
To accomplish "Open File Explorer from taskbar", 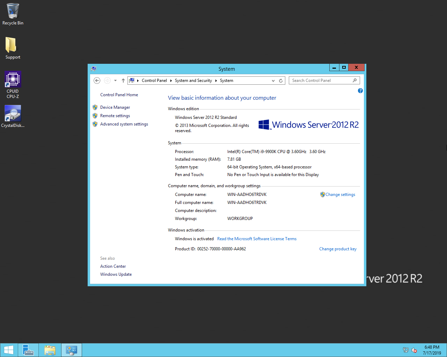I will pos(50,350).
